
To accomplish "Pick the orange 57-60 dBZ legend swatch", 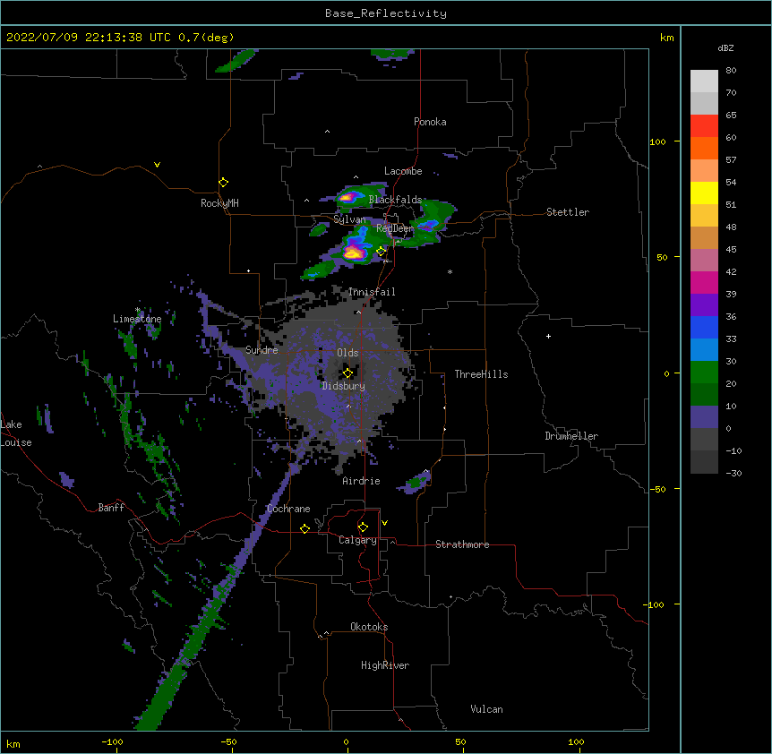I will [704, 148].
